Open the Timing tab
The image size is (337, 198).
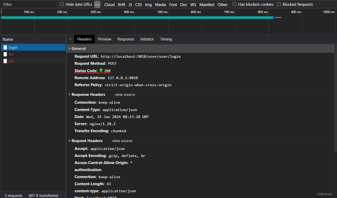coord(166,39)
